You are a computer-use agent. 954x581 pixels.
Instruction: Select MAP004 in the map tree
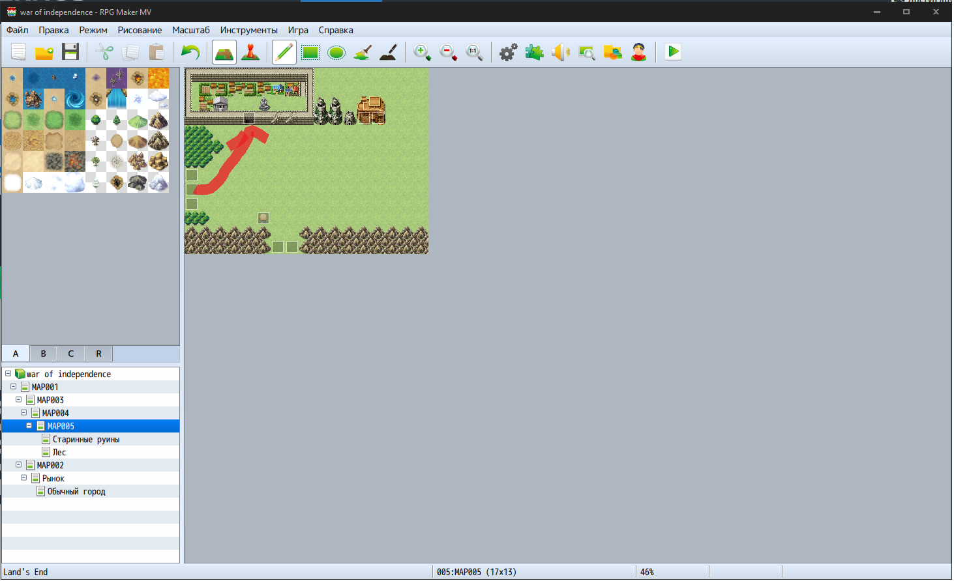(55, 413)
